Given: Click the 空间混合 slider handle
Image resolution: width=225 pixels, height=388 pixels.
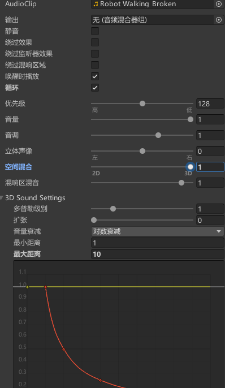Looking at the screenshot, I should point(191,167).
